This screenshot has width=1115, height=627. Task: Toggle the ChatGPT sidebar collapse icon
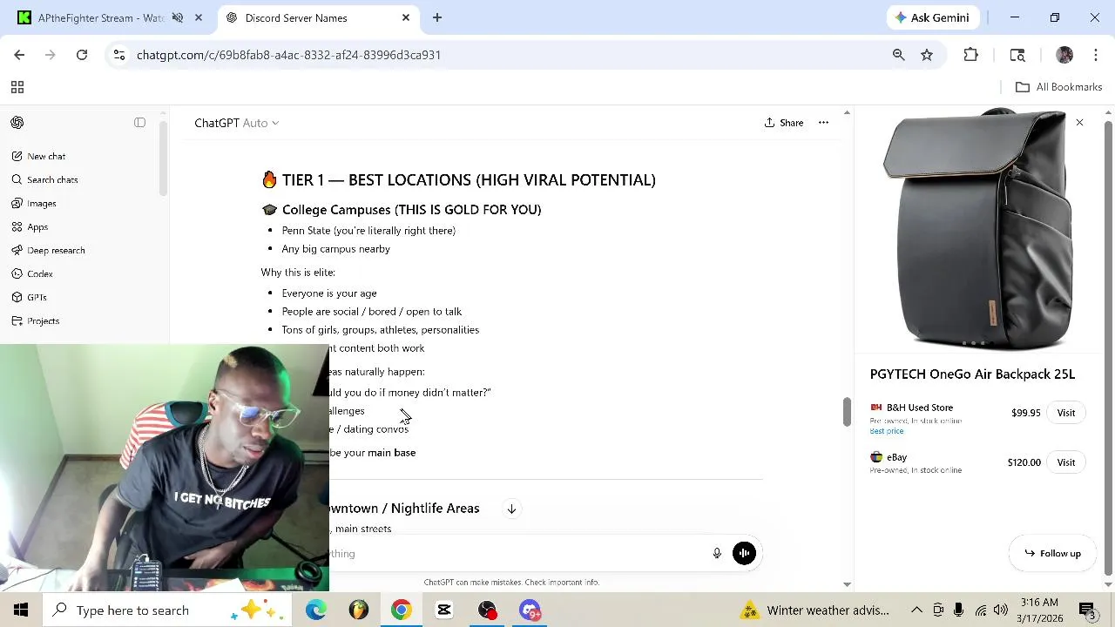pos(139,123)
